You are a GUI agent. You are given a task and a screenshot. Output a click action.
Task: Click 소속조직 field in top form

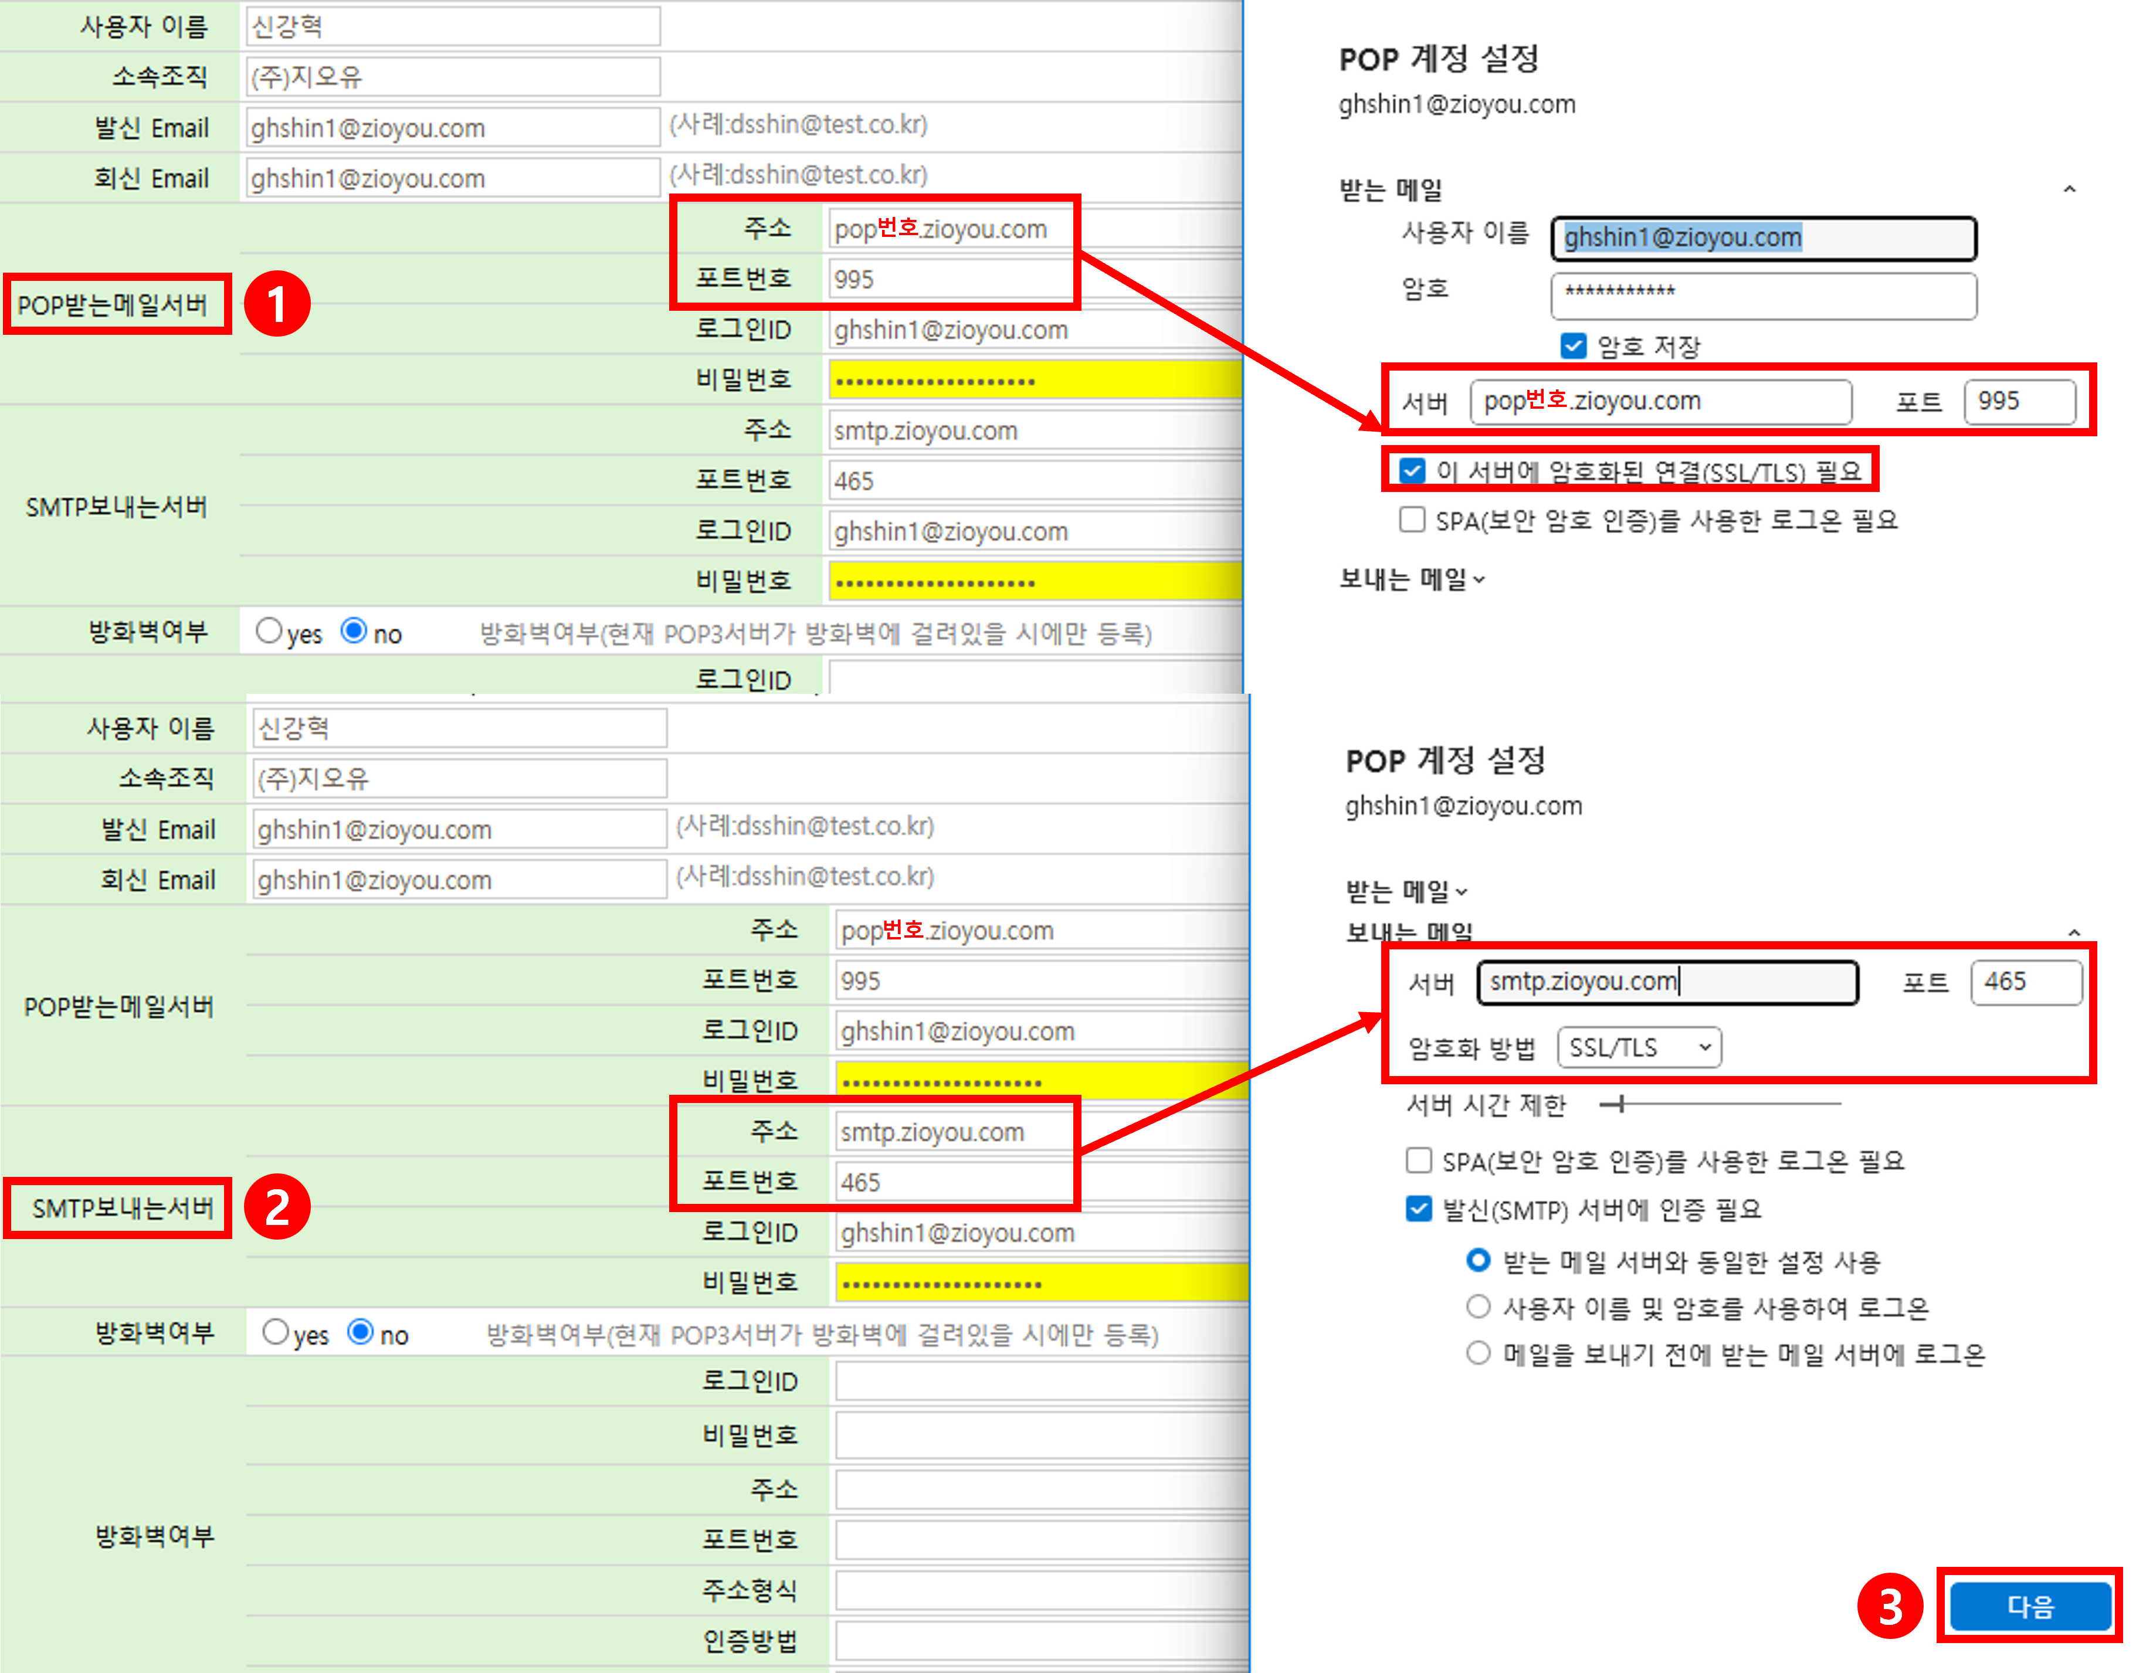[453, 76]
